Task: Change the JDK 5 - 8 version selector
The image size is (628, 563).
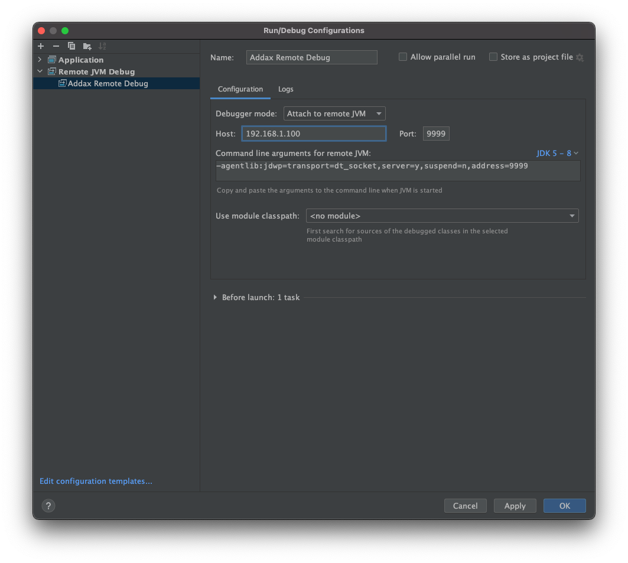Action: click(x=557, y=153)
